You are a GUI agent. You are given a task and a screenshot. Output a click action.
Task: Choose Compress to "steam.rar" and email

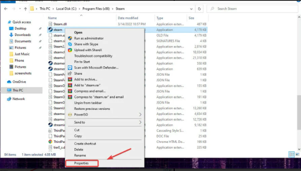(99, 97)
